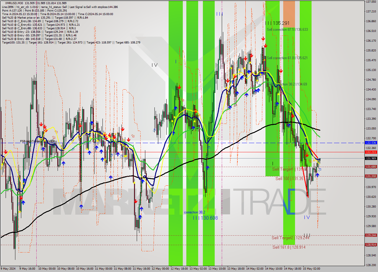Click the 129.244 price axis tag

371,235
